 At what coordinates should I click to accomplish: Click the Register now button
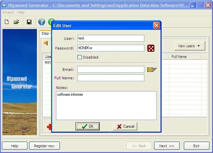(44, 146)
